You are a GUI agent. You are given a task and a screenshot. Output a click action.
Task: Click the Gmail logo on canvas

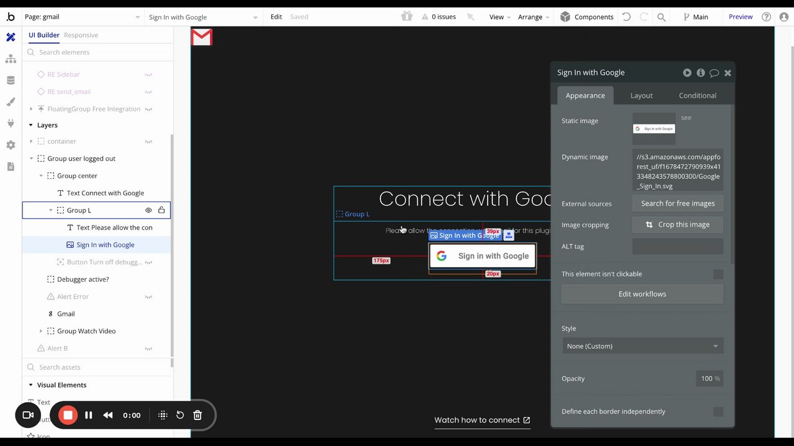click(202, 38)
